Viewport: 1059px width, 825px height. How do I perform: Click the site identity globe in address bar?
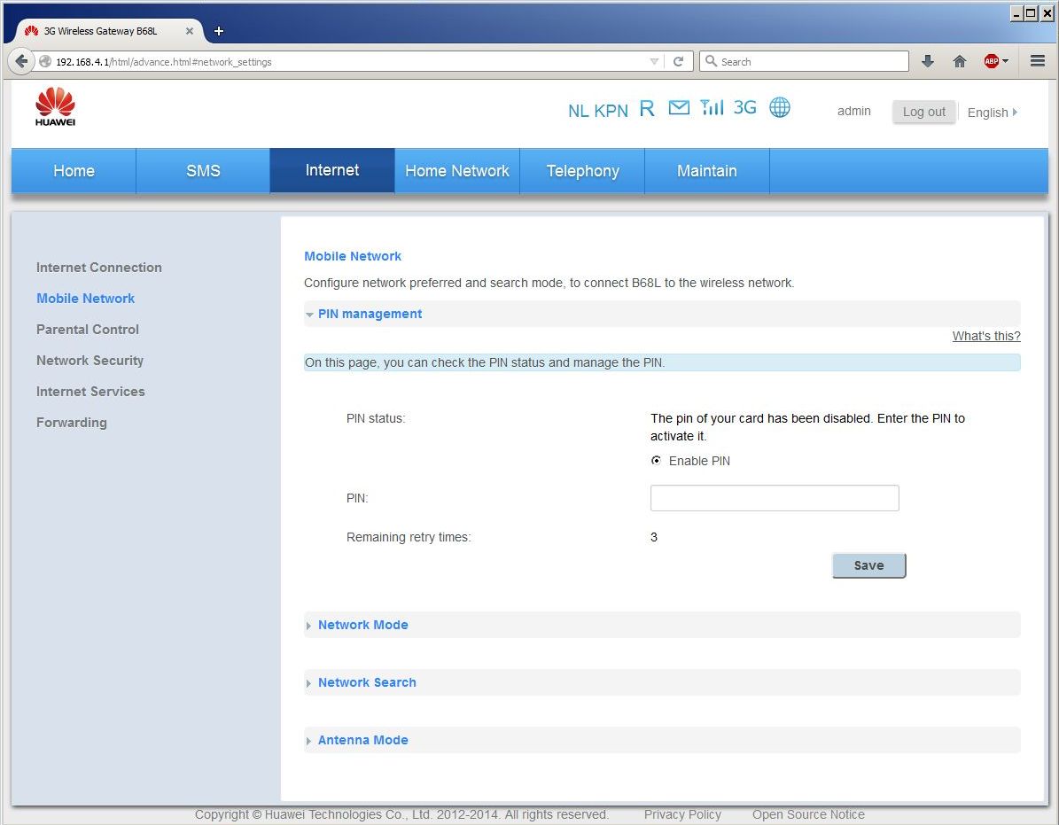point(45,61)
